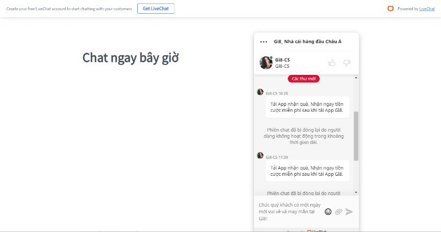
Task: Rate agent with thumbs up
Action: pos(332,63)
